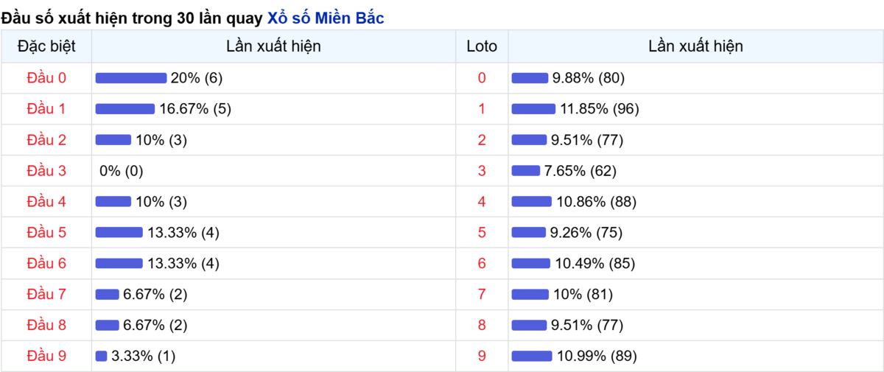Click the 0% (0) value cell
Screen dimensions: 884x372
pyautogui.click(x=122, y=171)
